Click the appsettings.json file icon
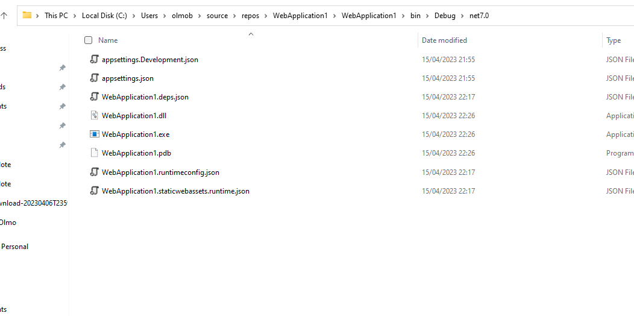The width and height of the screenshot is (634, 316). click(94, 78)
